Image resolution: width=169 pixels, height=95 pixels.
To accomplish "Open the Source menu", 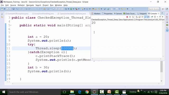I will coord(13,5).
